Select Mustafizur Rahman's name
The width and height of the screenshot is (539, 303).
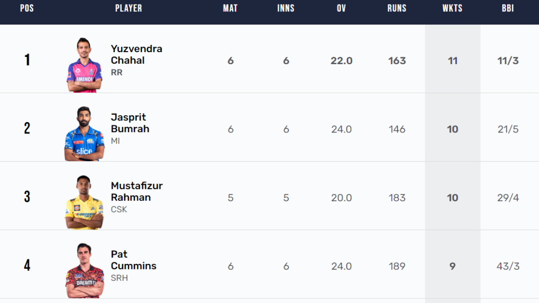click(137, 192)
